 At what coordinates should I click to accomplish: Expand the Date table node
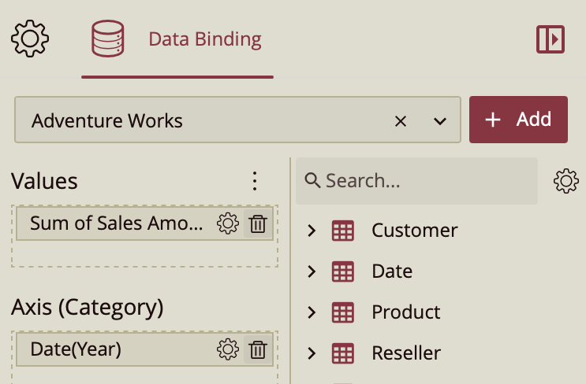(x=312, y=271)
